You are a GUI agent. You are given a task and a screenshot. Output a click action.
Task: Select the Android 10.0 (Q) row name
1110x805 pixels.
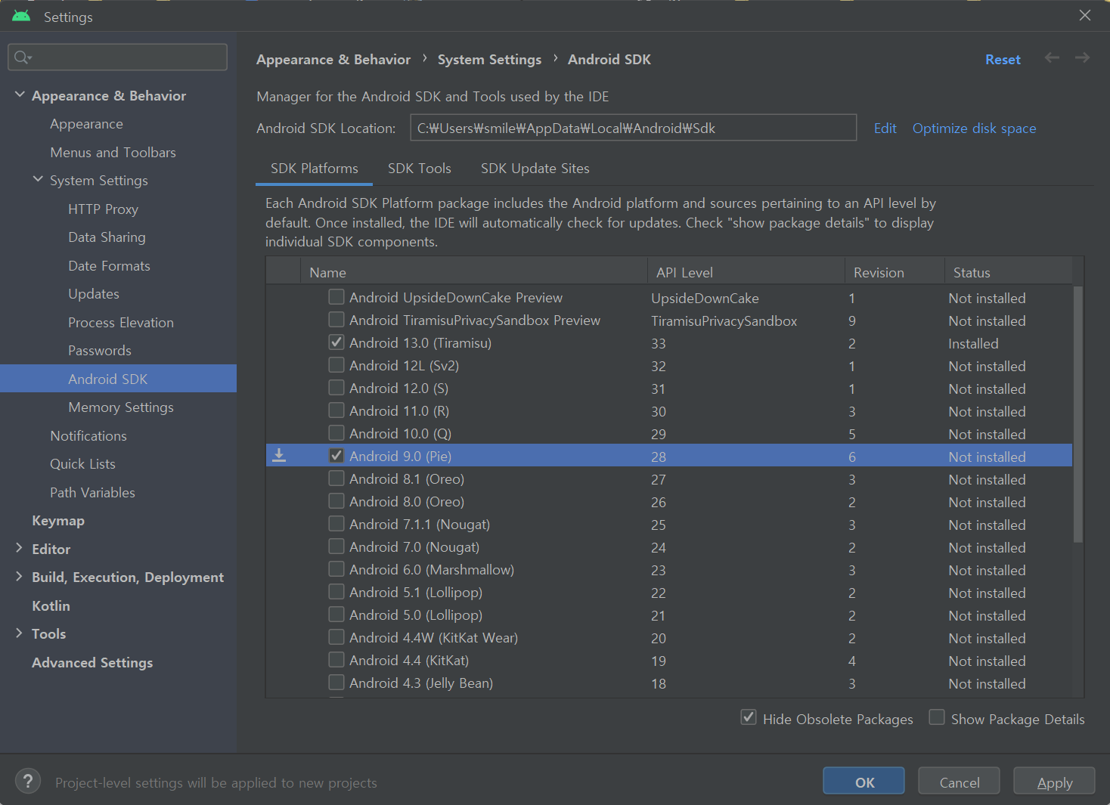pos(400,433)
